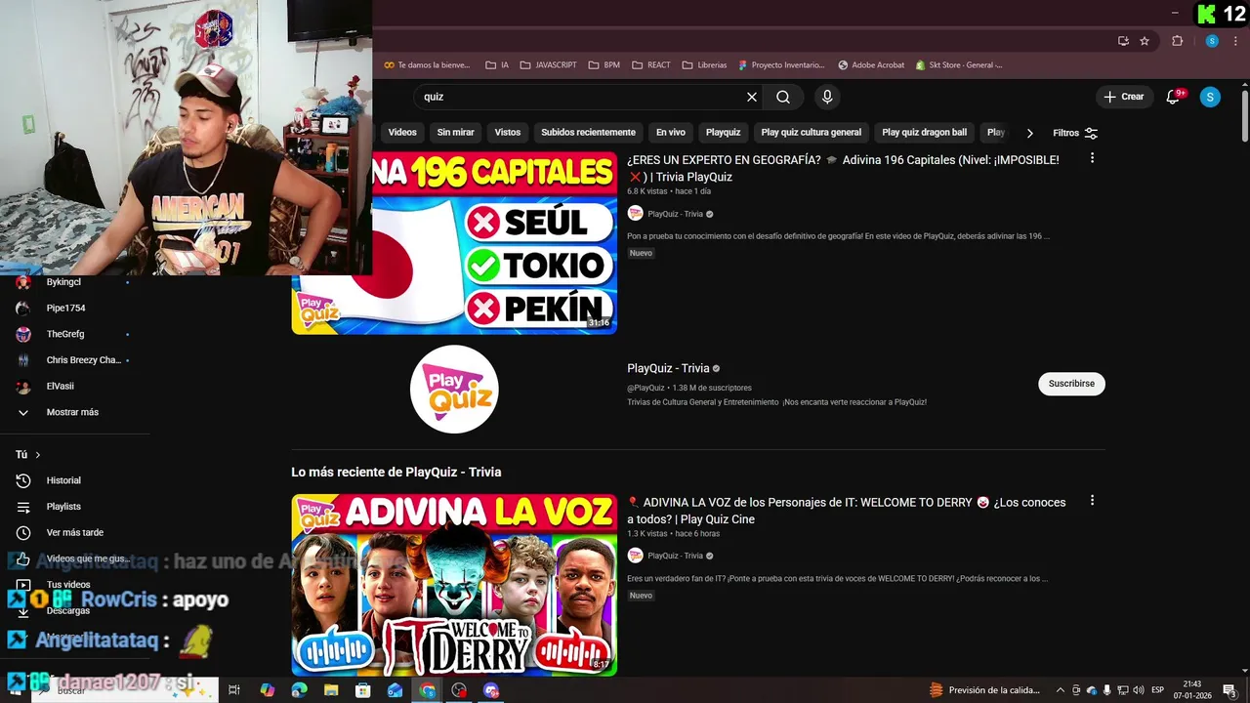Open the Previsión de la calidad taskbar widget
1250x703 pixels.
click(984, 690)
